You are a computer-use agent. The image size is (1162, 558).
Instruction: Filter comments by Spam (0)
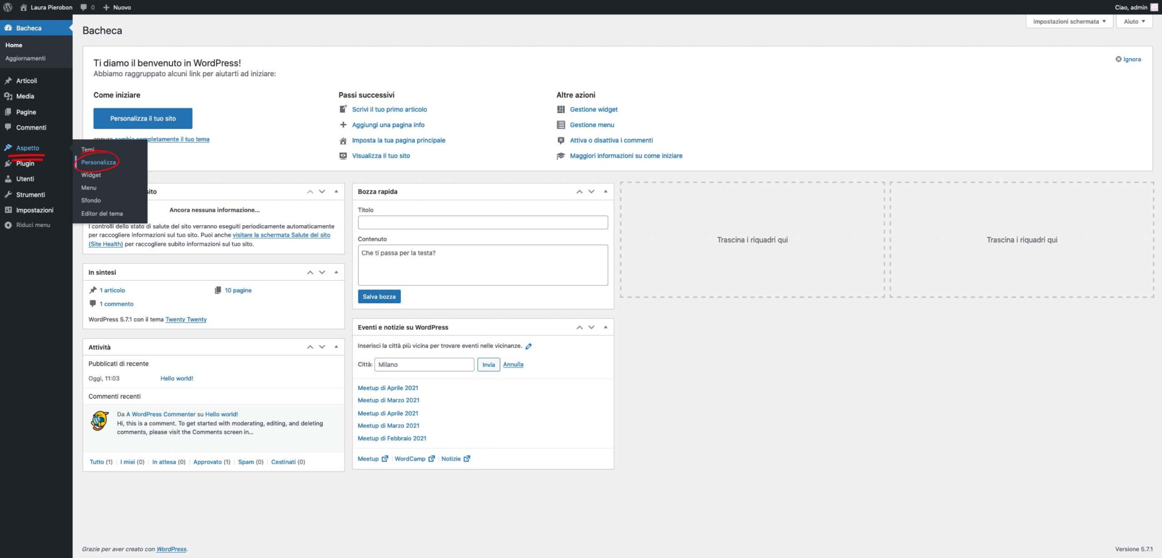pos(251,462)
